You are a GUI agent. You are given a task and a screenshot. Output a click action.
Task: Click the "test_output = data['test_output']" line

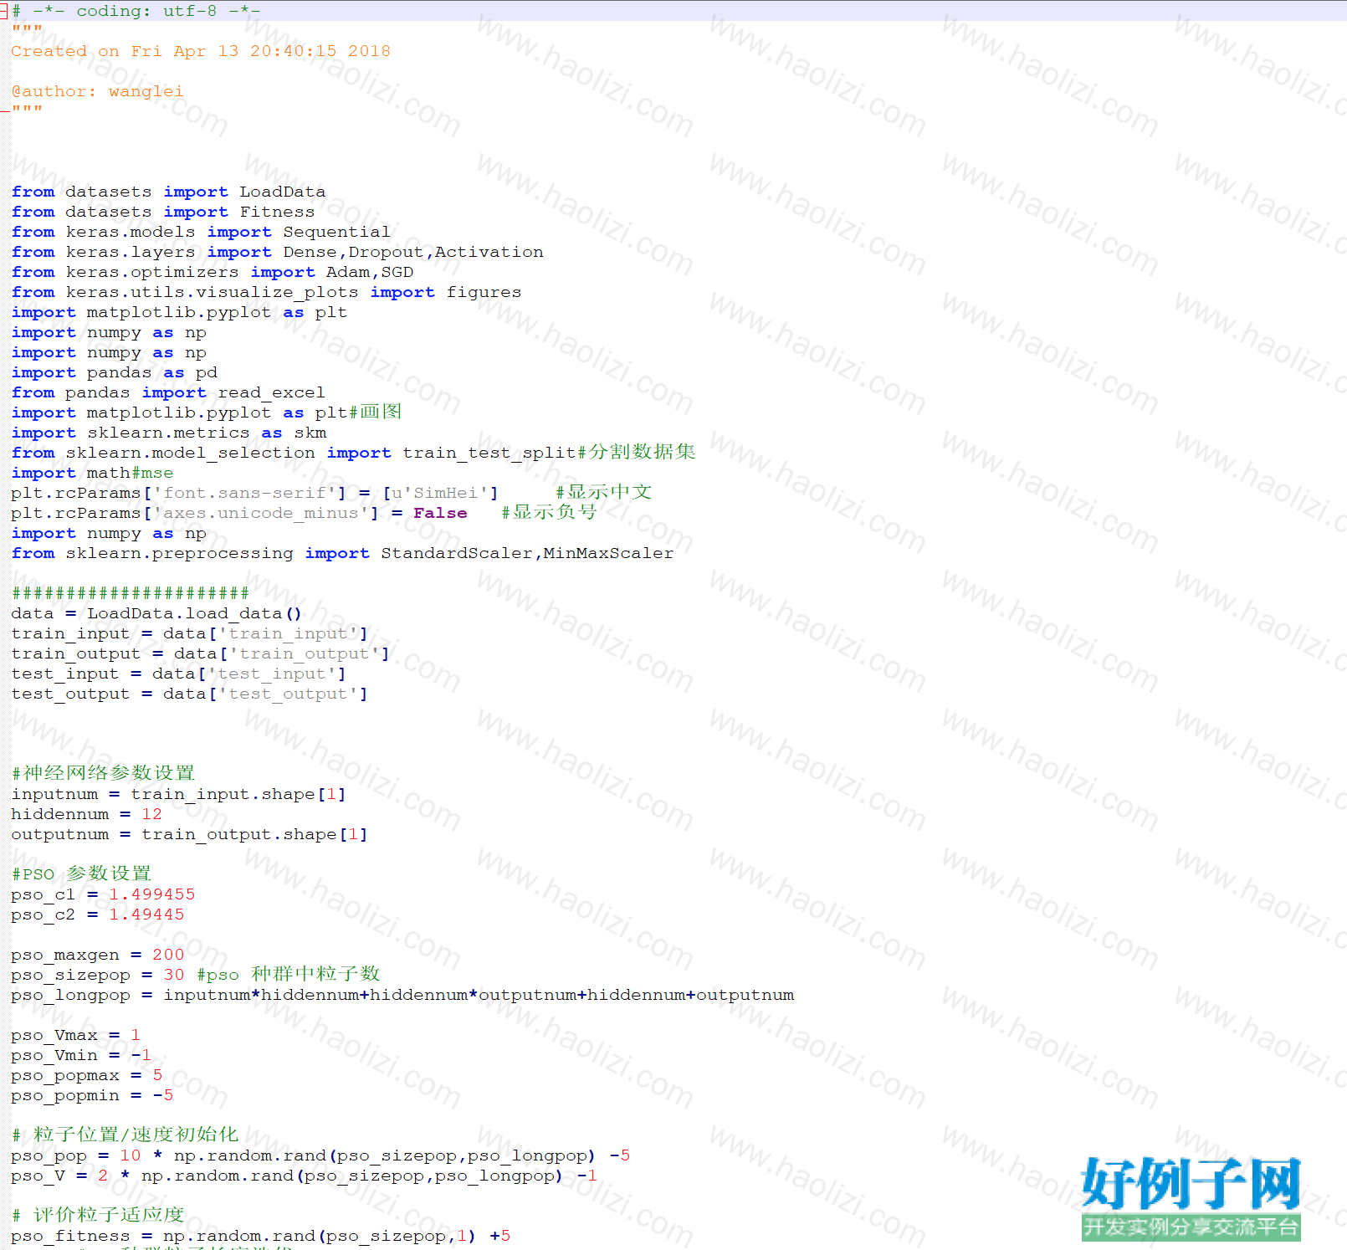pos(189,694)
